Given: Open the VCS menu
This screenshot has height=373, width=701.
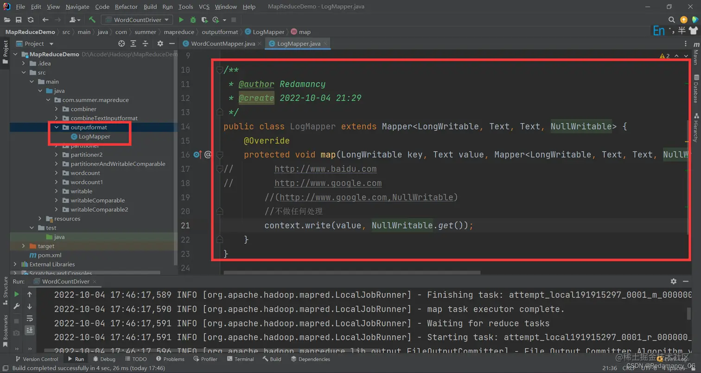Looking at the screenshot, I should 204,6.
